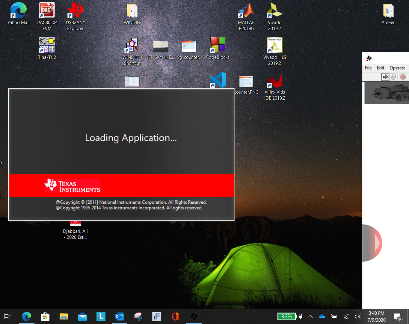Open the notification center with 9 alerts
The image size is (409, 324).
(397, 317)
